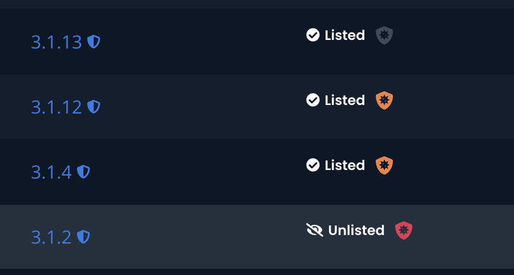The height and width of the screenshot is (275, 514).
Task: Open version 3.1.12 link
Action: pos(57,107)
